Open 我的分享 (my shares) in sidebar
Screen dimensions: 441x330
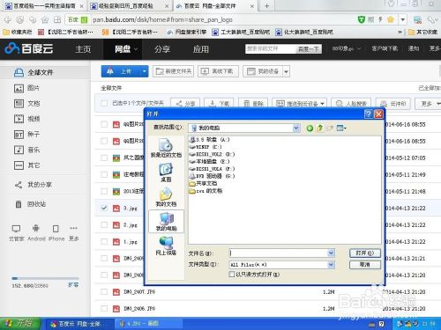pyautogui.click(x=34, y=185)
